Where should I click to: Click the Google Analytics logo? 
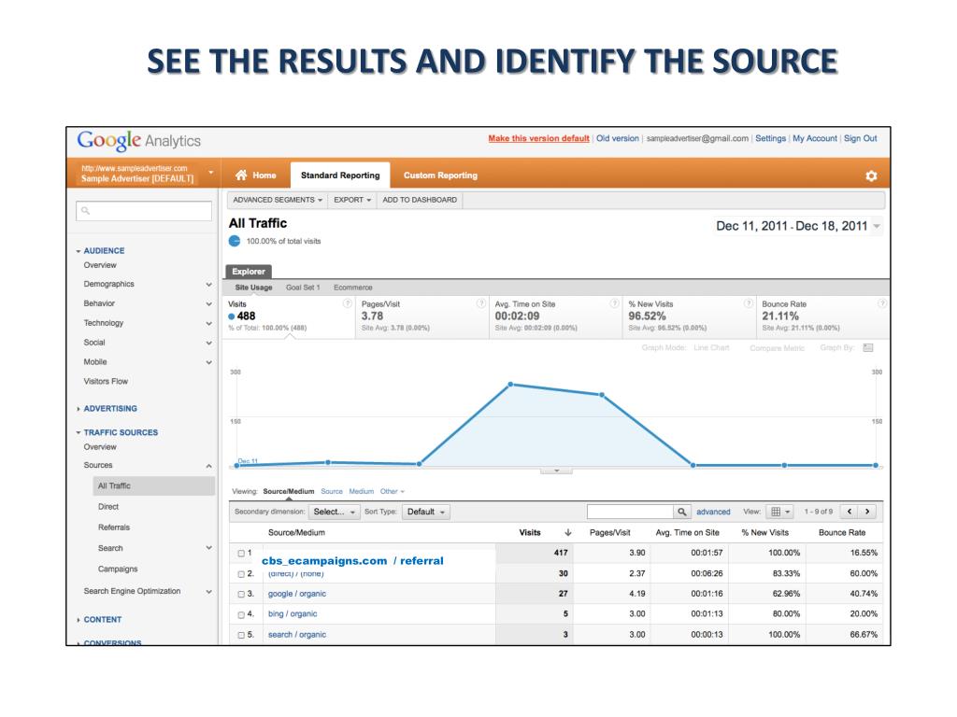coord(138,141)
